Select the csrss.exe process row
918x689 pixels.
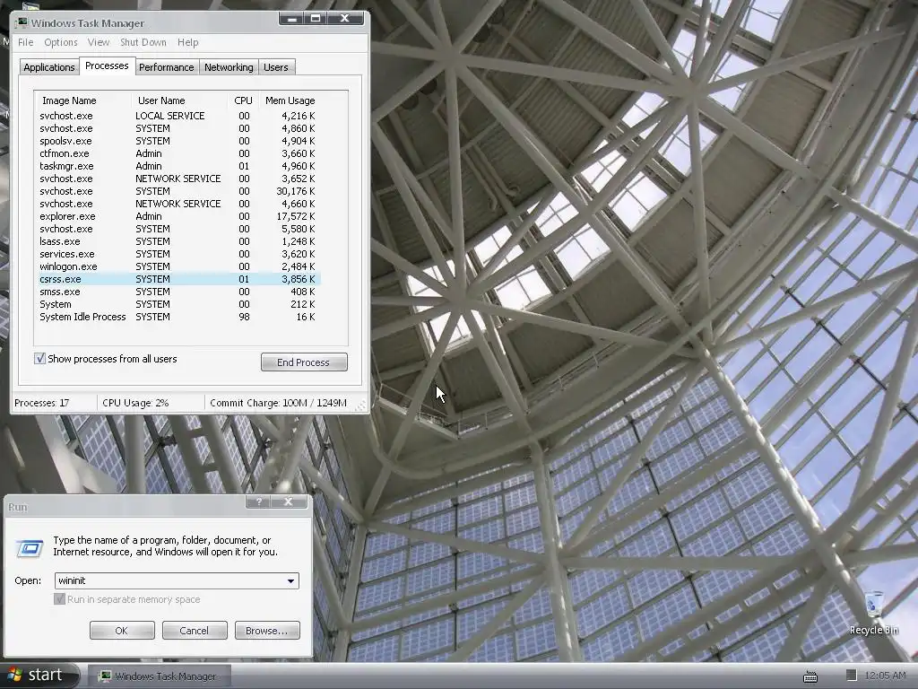click(178, 279)
